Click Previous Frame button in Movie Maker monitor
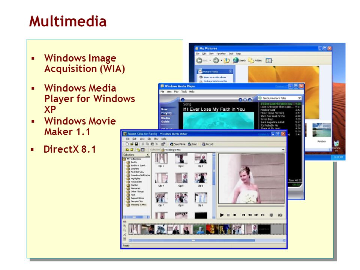Viewport: 360px width, 270px height. (x=250, y=215)
